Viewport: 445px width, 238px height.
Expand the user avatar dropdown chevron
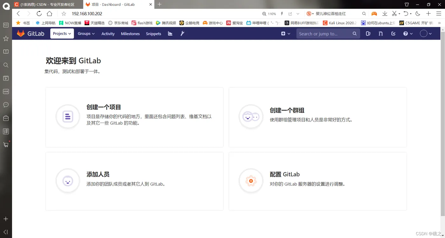(x=430, y=34)
